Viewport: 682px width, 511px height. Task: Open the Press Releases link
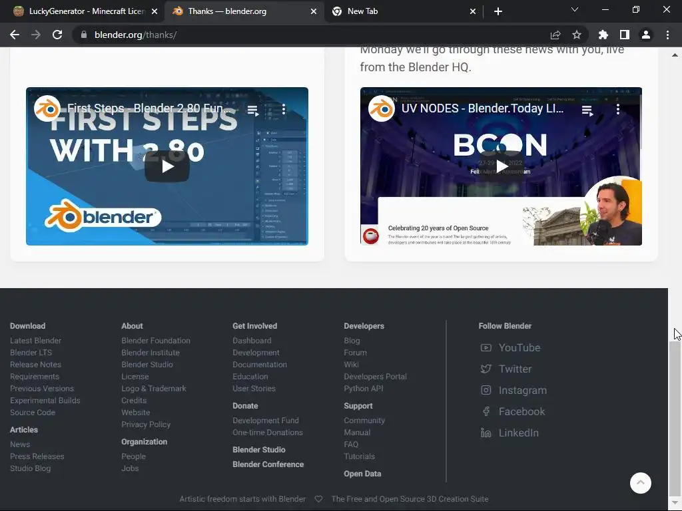coord(37,456)
